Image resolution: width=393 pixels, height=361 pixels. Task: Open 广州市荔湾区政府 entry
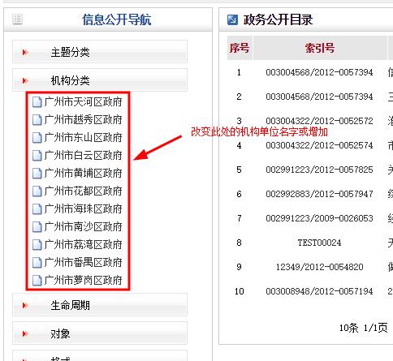point(83,245)
